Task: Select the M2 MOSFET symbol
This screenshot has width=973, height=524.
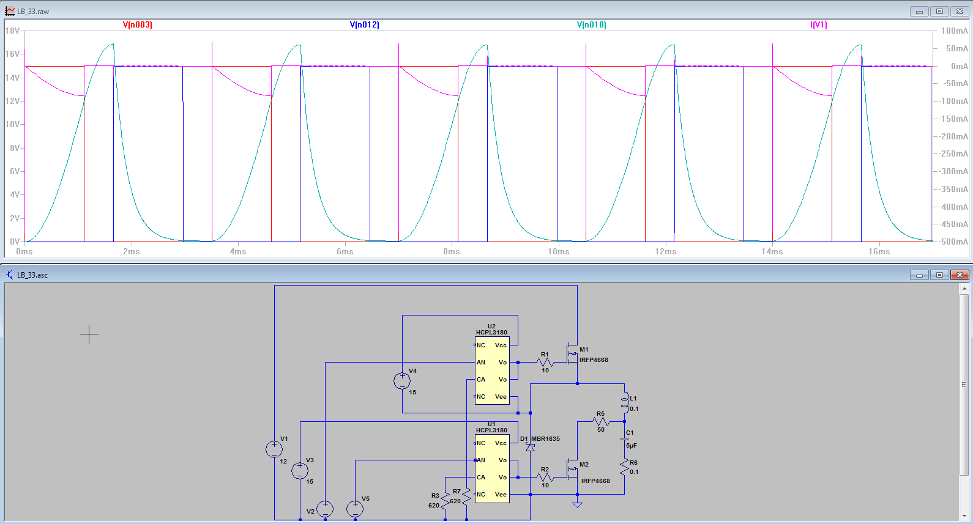Action: click(x=573, y=469)
